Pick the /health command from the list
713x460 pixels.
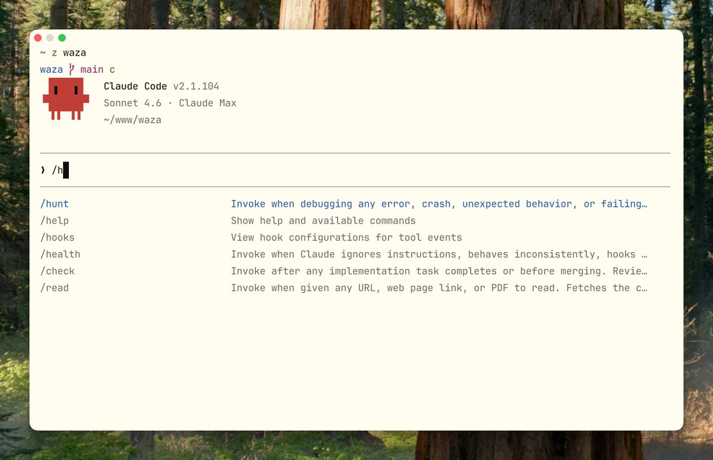[60, 254]
